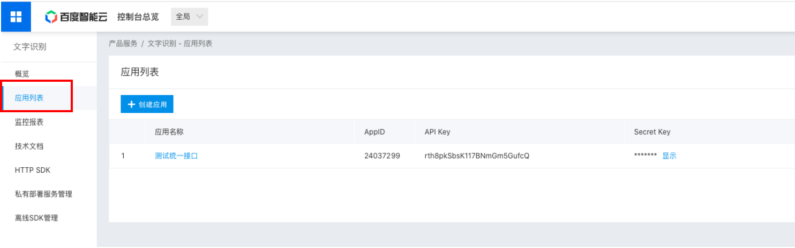Click the 文字识别 sidebar title
795x248 pixels.
(x=30, y=47)
